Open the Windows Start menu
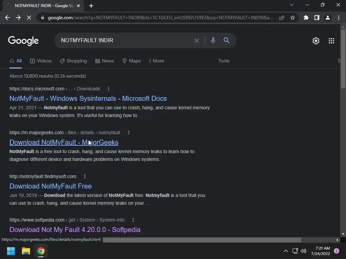Screen dimensions: 346x259 11,251
